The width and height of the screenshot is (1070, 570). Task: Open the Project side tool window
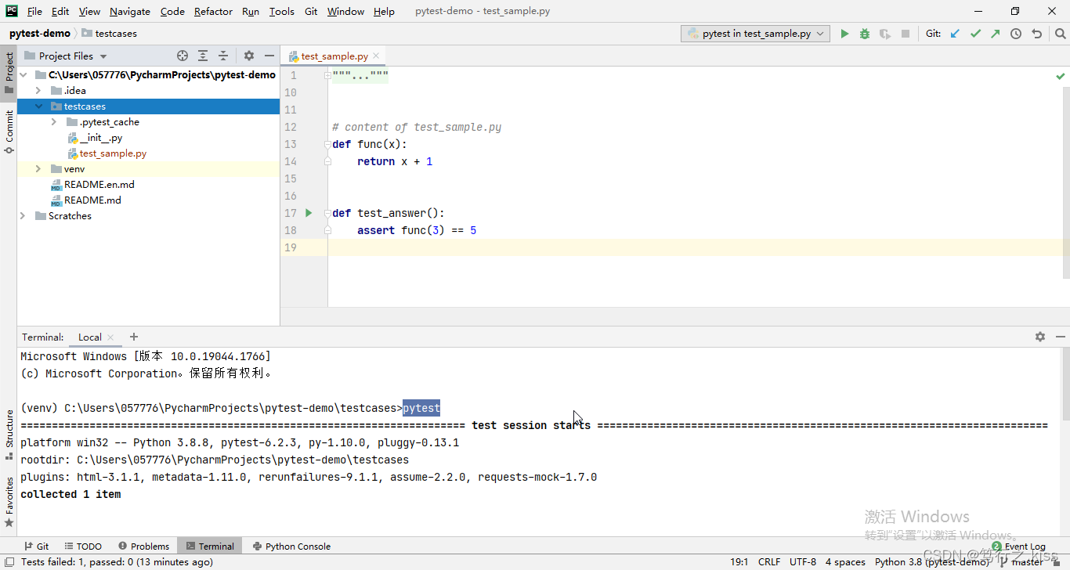[9, 73]
